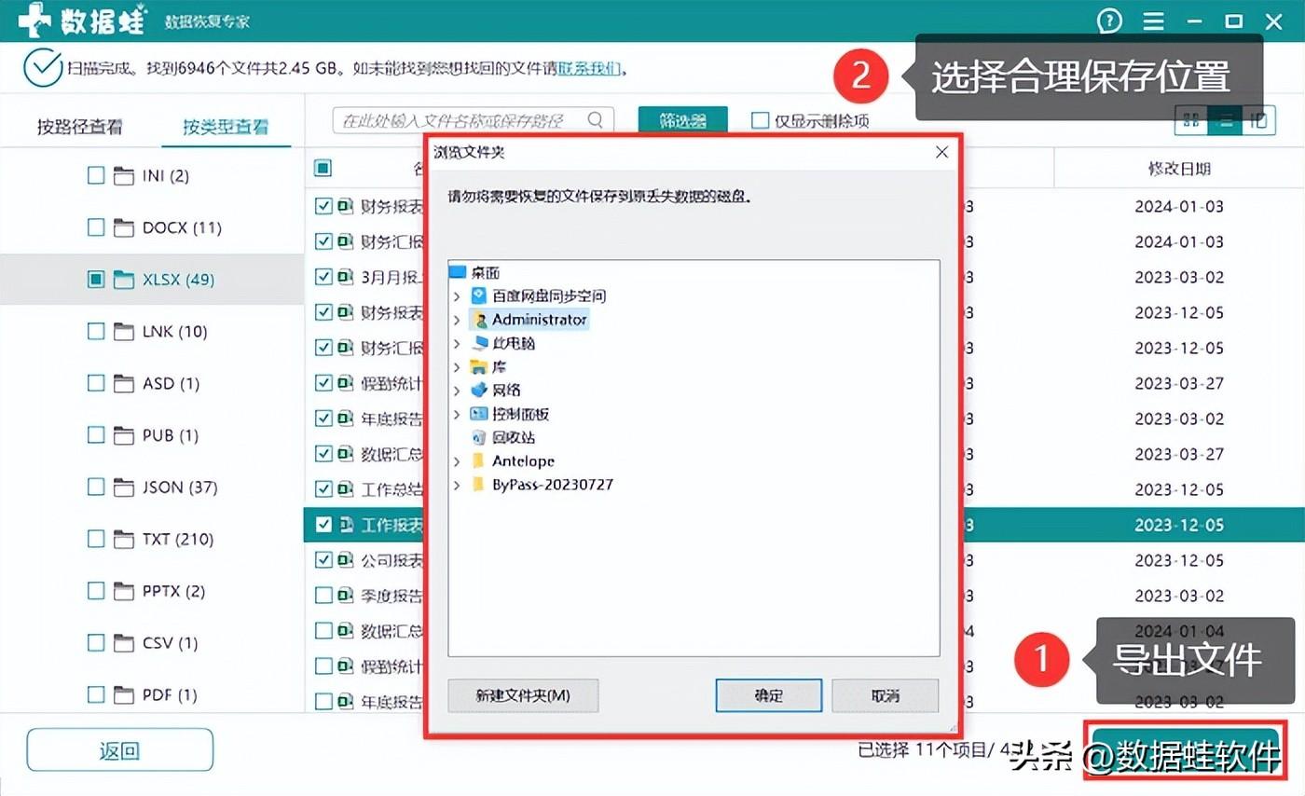Image resolution: width=1305 pixels, height=796 pixels.
Task: Enable 仅显示删除项 checkbox
Action: (761, 120)
